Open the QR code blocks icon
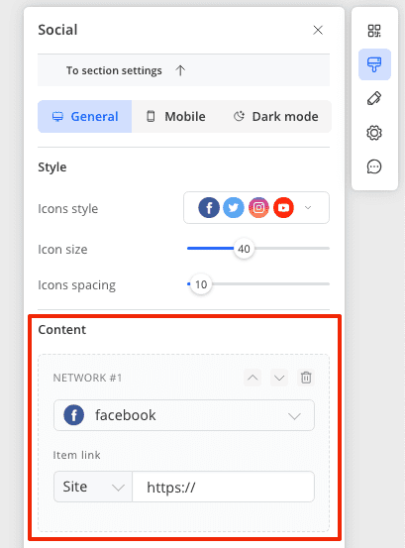Screen dimensions: 405x548 pyautogui.click(x=374, y=31)
